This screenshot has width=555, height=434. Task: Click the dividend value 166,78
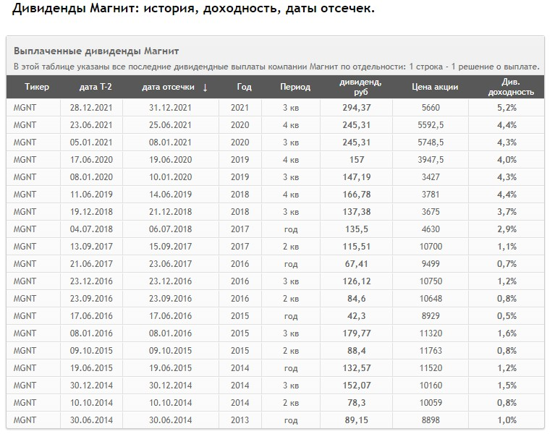coord(357,194)
